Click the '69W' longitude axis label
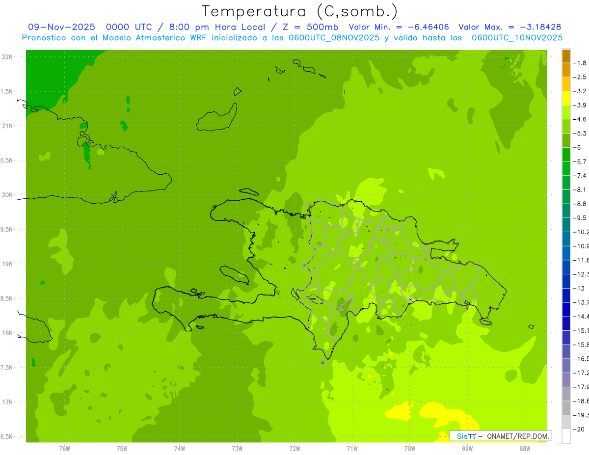The image size is (589, 455). [x=467, y=448]
